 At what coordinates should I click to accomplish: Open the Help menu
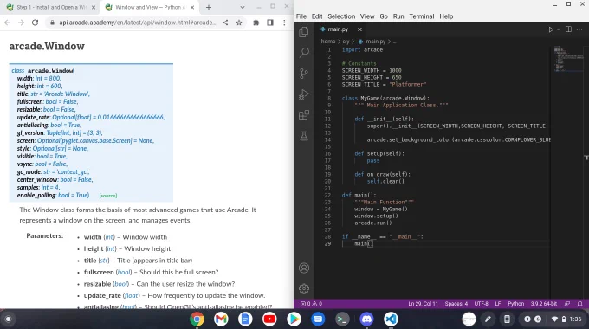[x=446, y=16]
